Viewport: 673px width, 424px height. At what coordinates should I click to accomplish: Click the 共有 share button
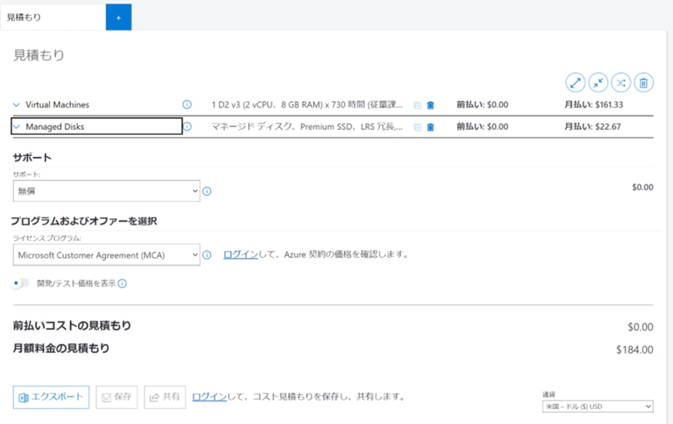(x=165, y=397)
